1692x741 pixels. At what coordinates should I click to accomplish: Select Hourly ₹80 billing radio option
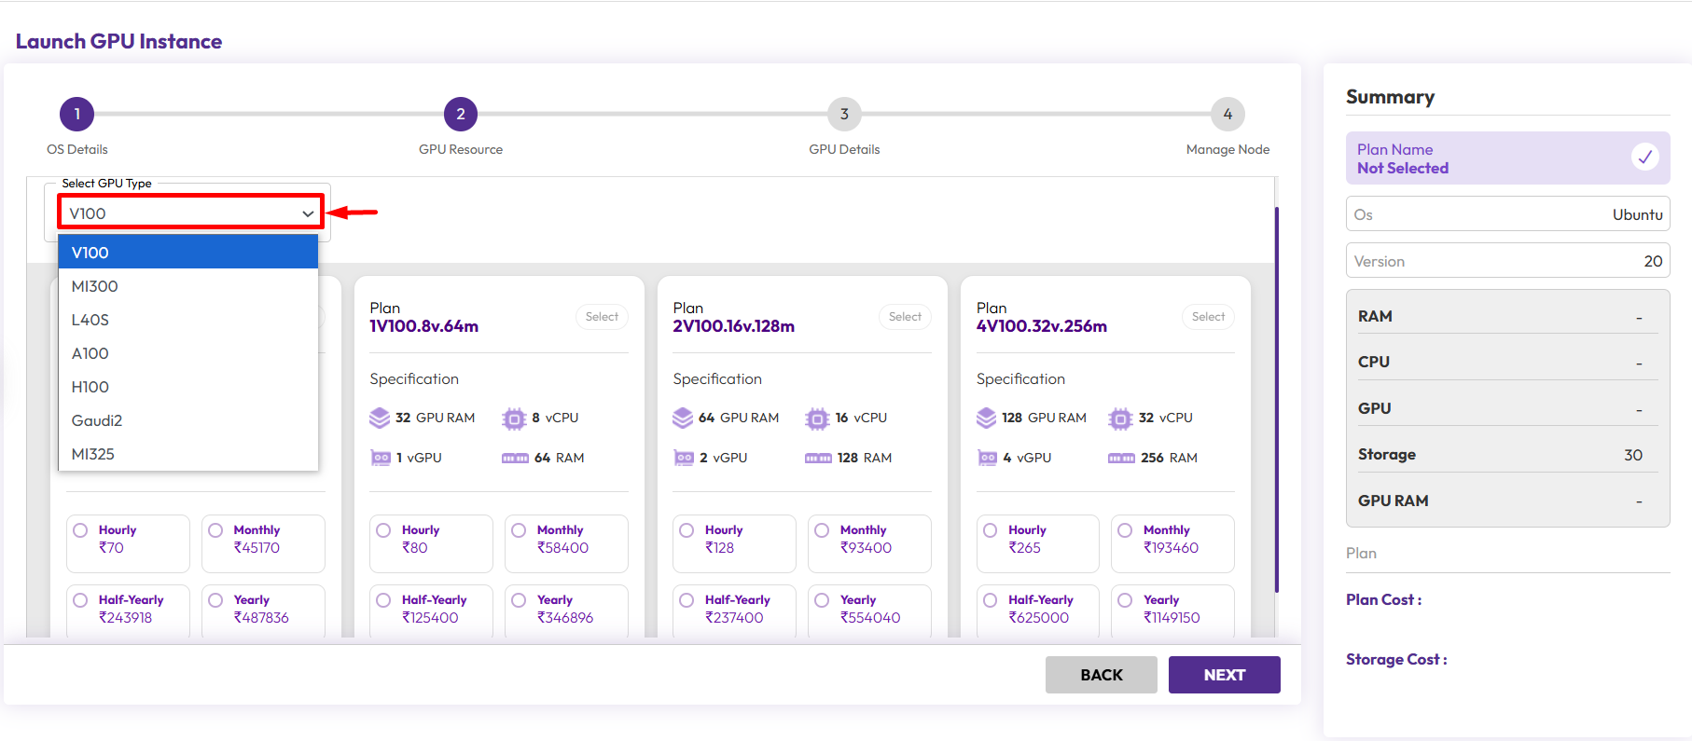383,530
